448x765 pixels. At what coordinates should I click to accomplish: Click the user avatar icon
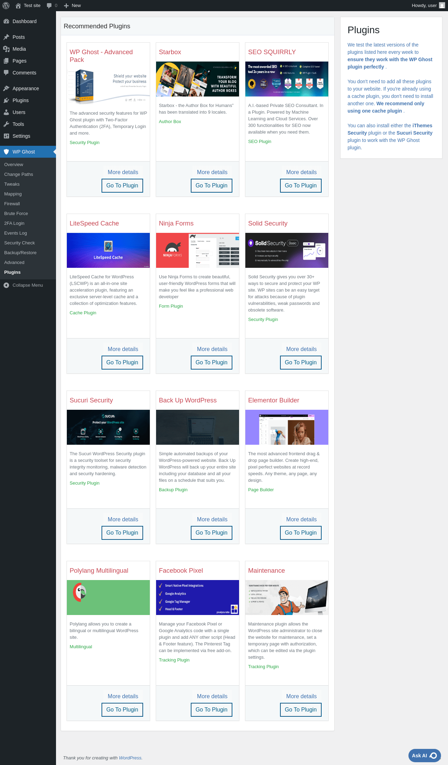point(442,6)
